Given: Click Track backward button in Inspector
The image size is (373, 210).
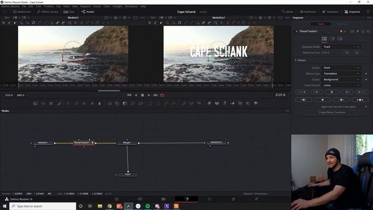Looking at the screenshot, I should [x=316, y=92].
